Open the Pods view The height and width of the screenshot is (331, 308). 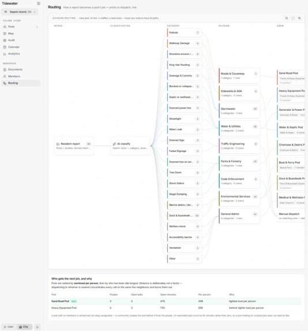[x=21, y=27]
